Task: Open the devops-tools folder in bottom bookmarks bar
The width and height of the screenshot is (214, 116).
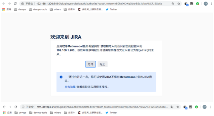Action: [x=38, y=113]
